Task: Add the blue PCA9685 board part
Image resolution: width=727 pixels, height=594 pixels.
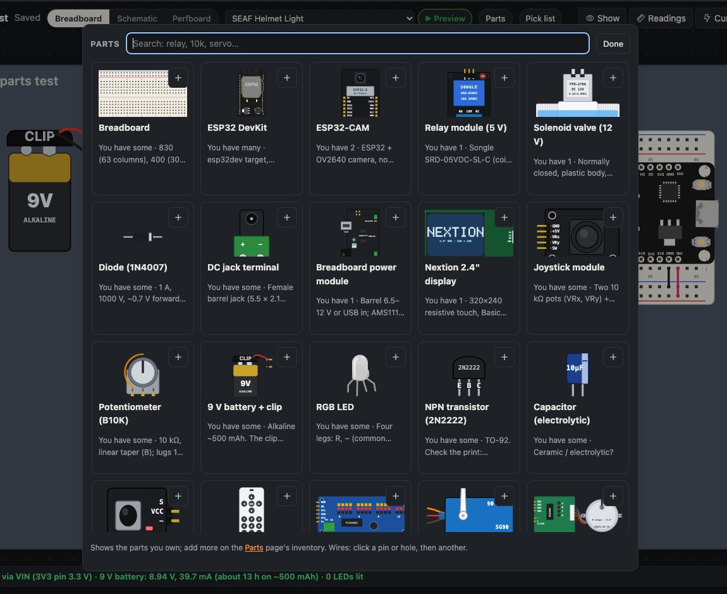Action: click(396, 496)
